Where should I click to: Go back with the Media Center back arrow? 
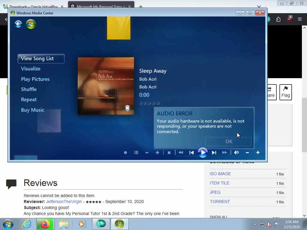18,24
